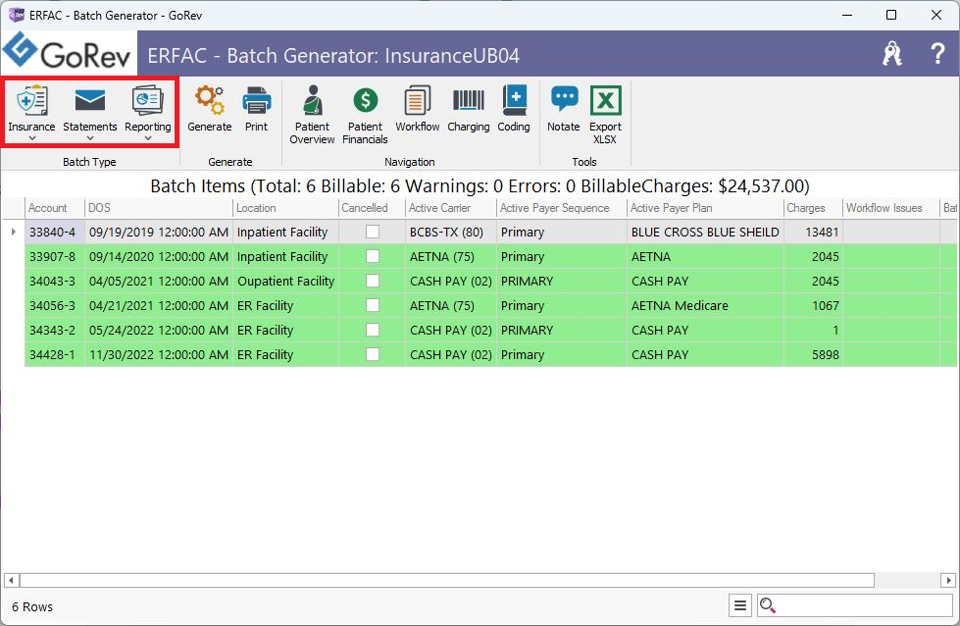Click the Generate gears icon
Viewport: 960px width, 626px height.
click(210, 100)
